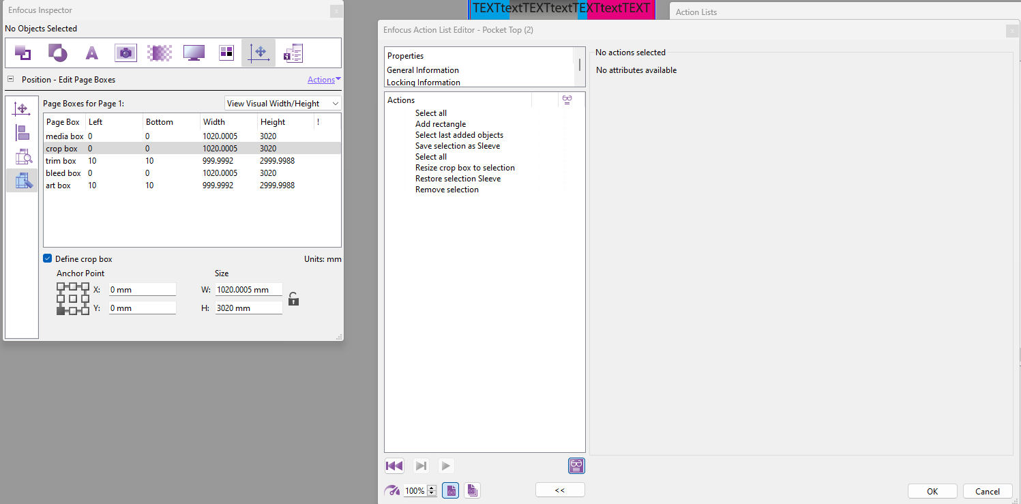Screen dimensions: 1021x504
Task: Select the Add rectangle action
Action: (441, 124)
